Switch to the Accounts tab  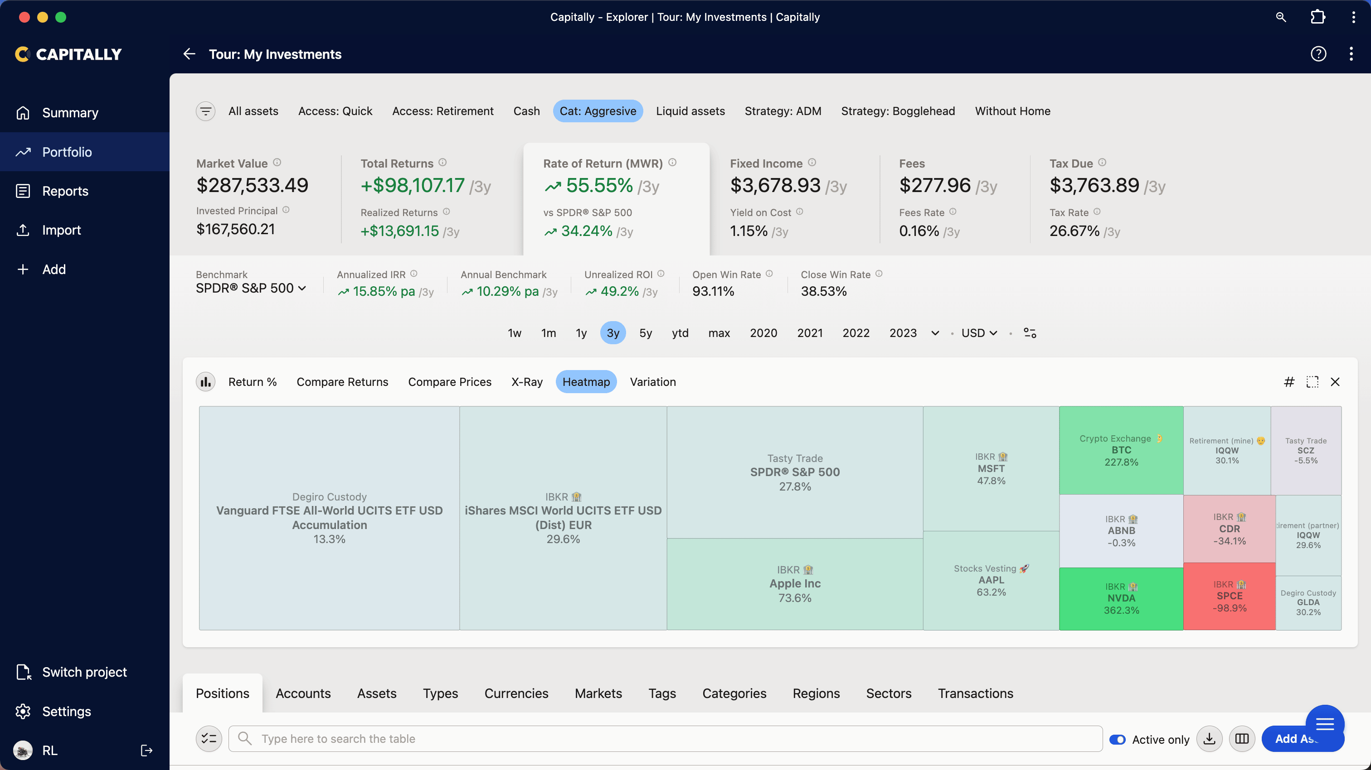[x=303, y=693]
